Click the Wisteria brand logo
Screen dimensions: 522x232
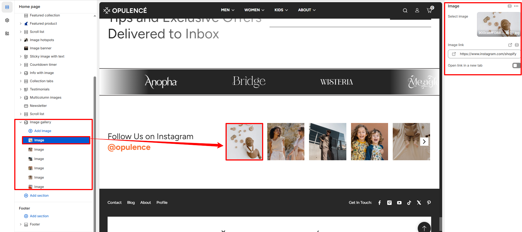pyautogui.click(x=336, y=82)
